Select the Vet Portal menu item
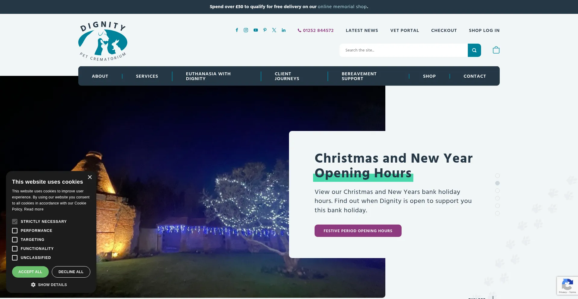 pyautogui.click(x=405, y=30)
